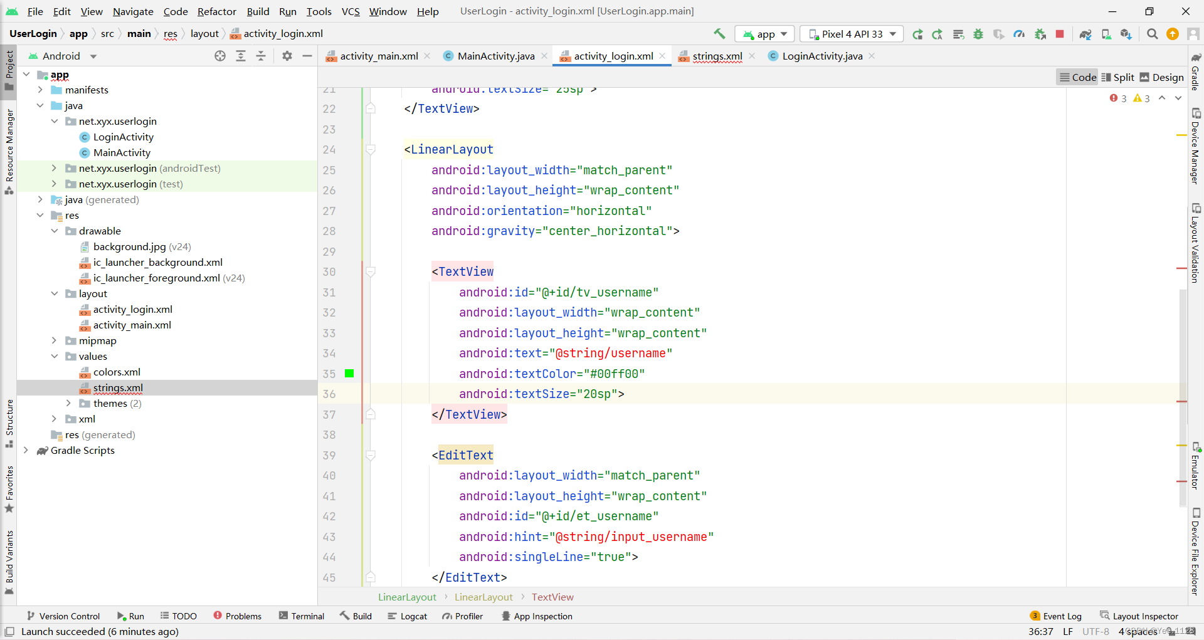Screen dimensions: 1204x640
Task: Click the Select Opened File target icon
Action: (x=220, y=56)
